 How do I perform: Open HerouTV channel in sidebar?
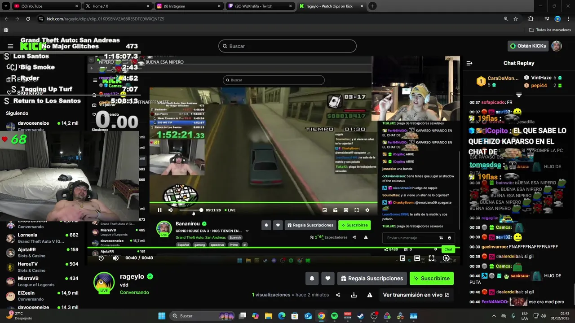(43, 267)
